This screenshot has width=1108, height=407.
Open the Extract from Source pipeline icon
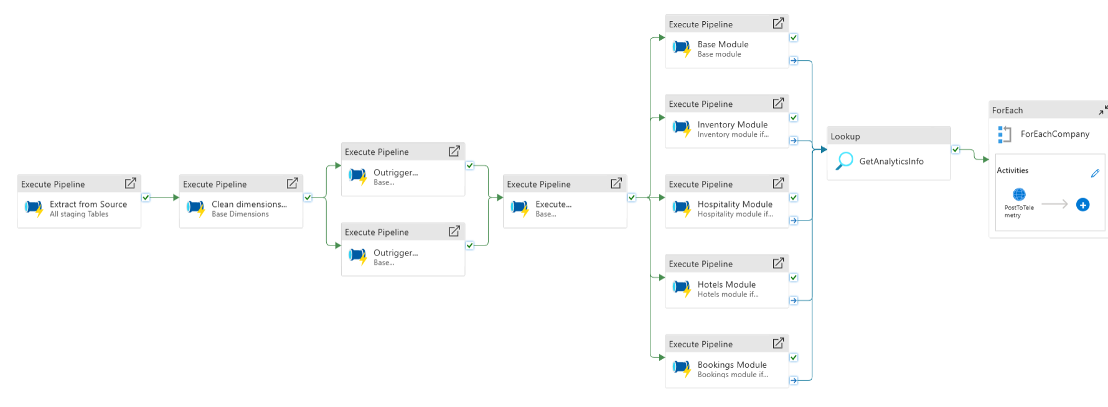pos(34,208)
